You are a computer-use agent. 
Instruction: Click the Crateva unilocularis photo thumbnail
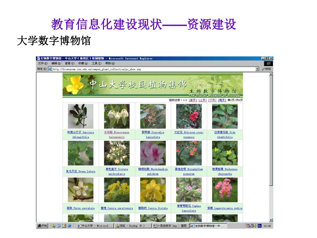coord(117,153)
